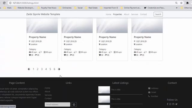Open the GitHub icon under Folow Us

(173, 104)
